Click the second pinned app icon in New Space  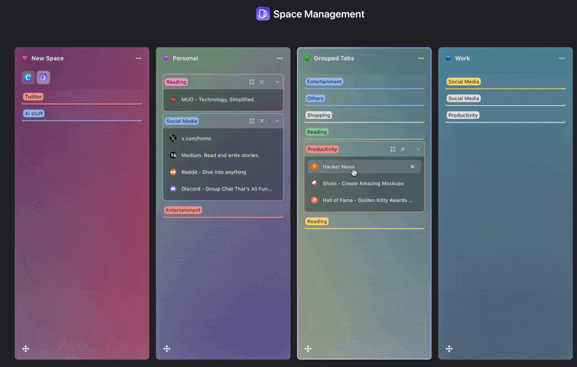point(43,77)
